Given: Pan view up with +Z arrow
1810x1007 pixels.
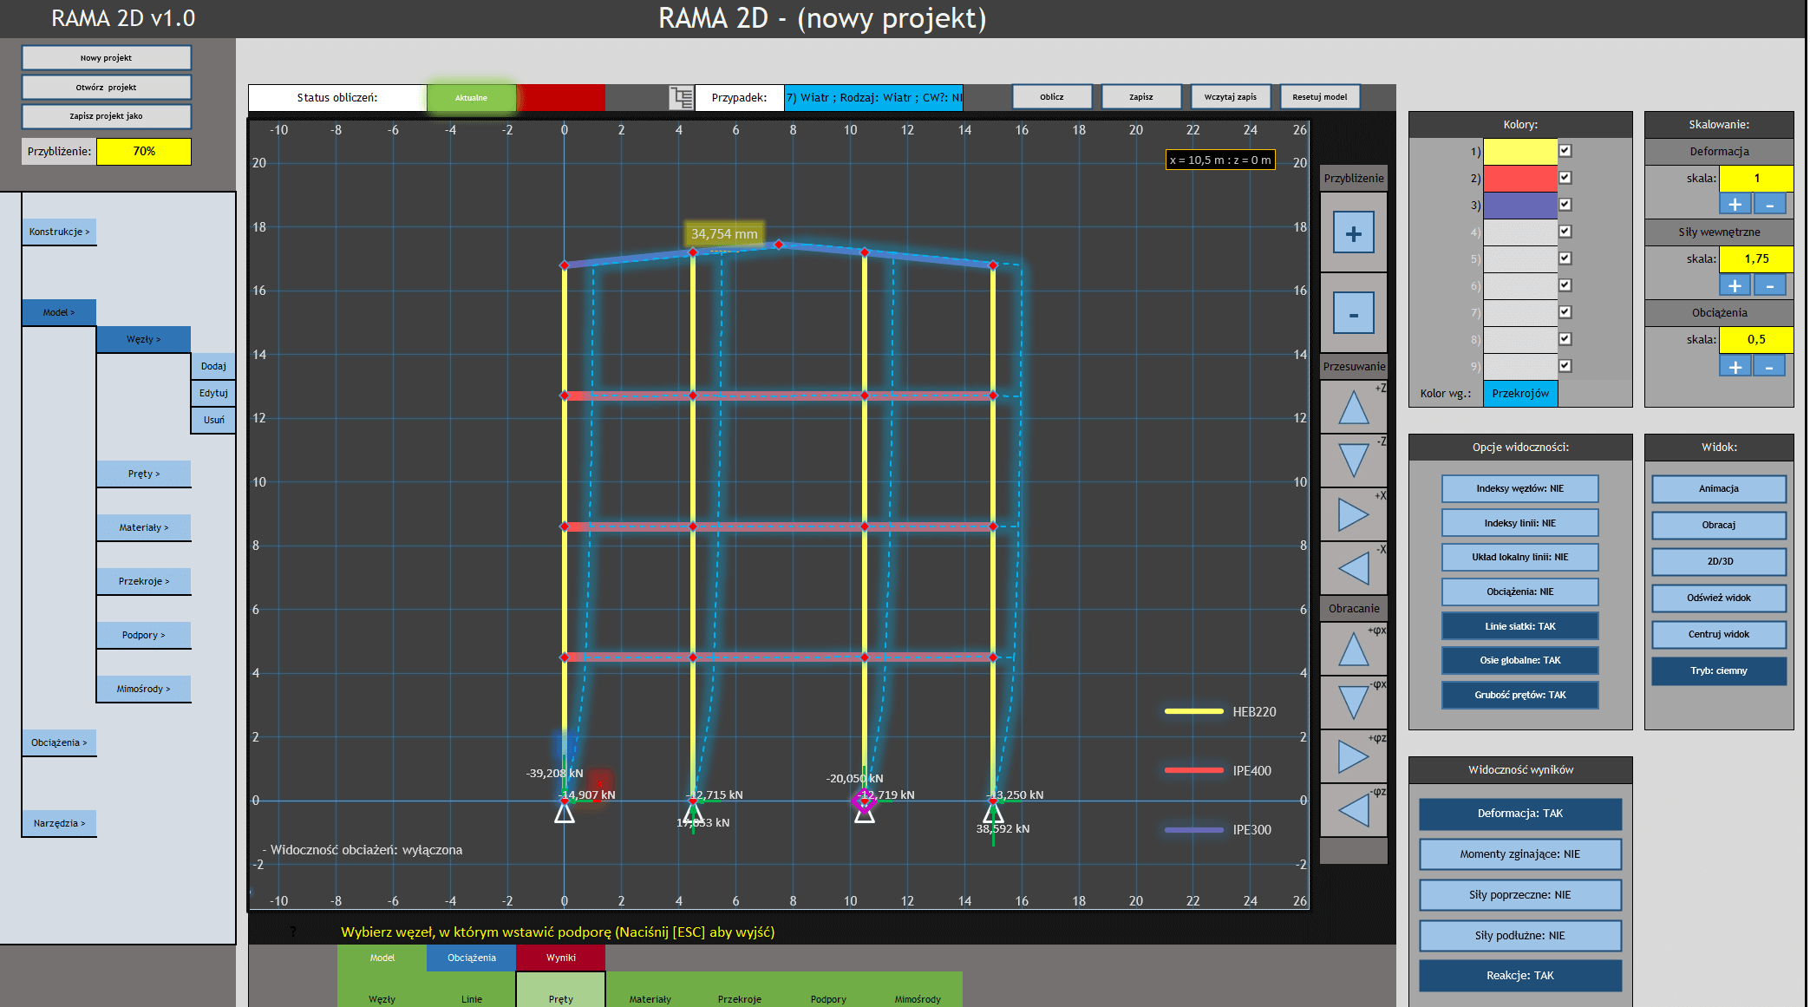Looking at the screenshot, I should [1353, 407].
